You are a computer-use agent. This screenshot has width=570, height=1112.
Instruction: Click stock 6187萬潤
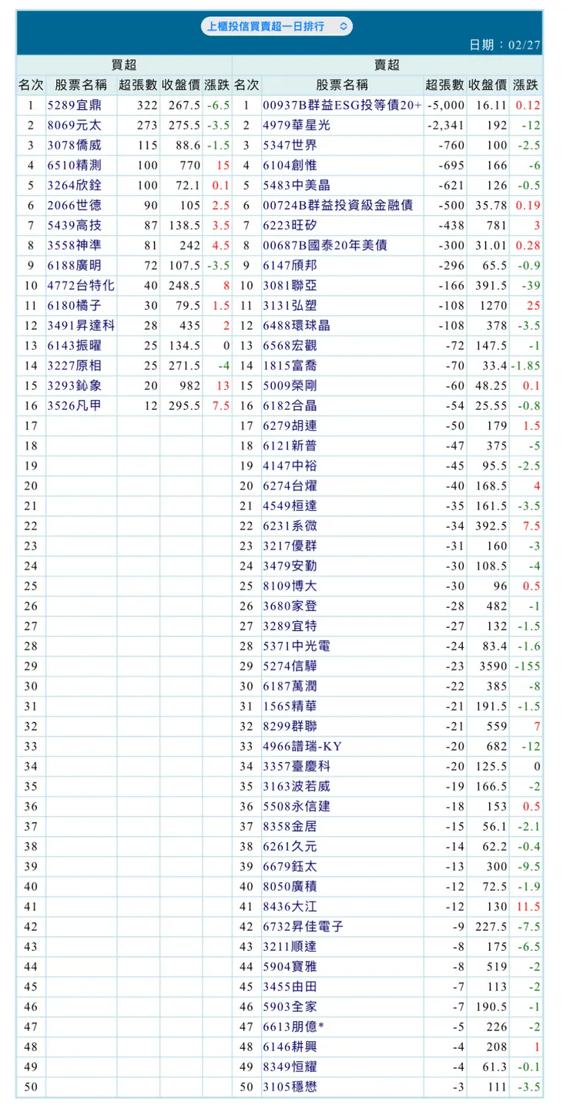pos(290,686)
